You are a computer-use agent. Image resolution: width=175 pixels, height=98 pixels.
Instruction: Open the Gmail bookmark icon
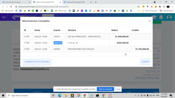click(x=106, y=11)
